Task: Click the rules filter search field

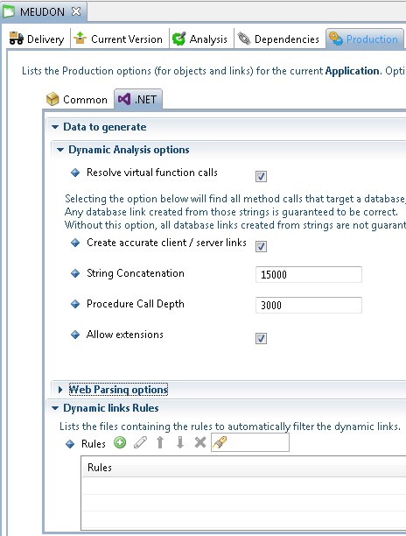Action: click(x=250, y=442)
